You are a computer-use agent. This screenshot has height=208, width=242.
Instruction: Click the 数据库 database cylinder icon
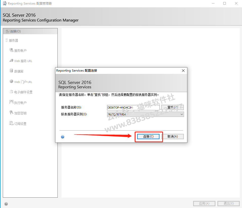(x=11, y=71)
